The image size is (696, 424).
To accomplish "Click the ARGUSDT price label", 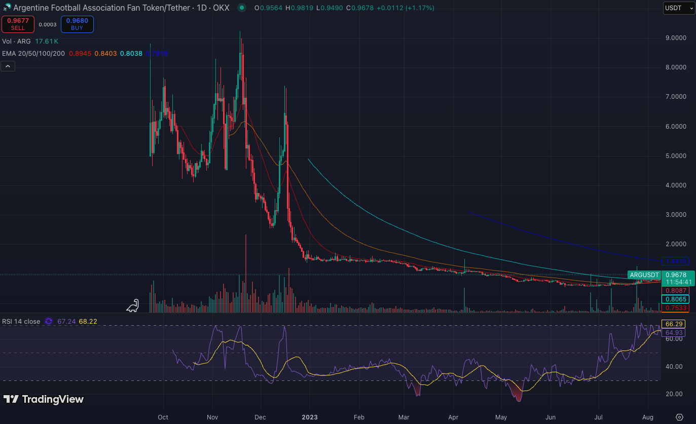I will point(645,275).
